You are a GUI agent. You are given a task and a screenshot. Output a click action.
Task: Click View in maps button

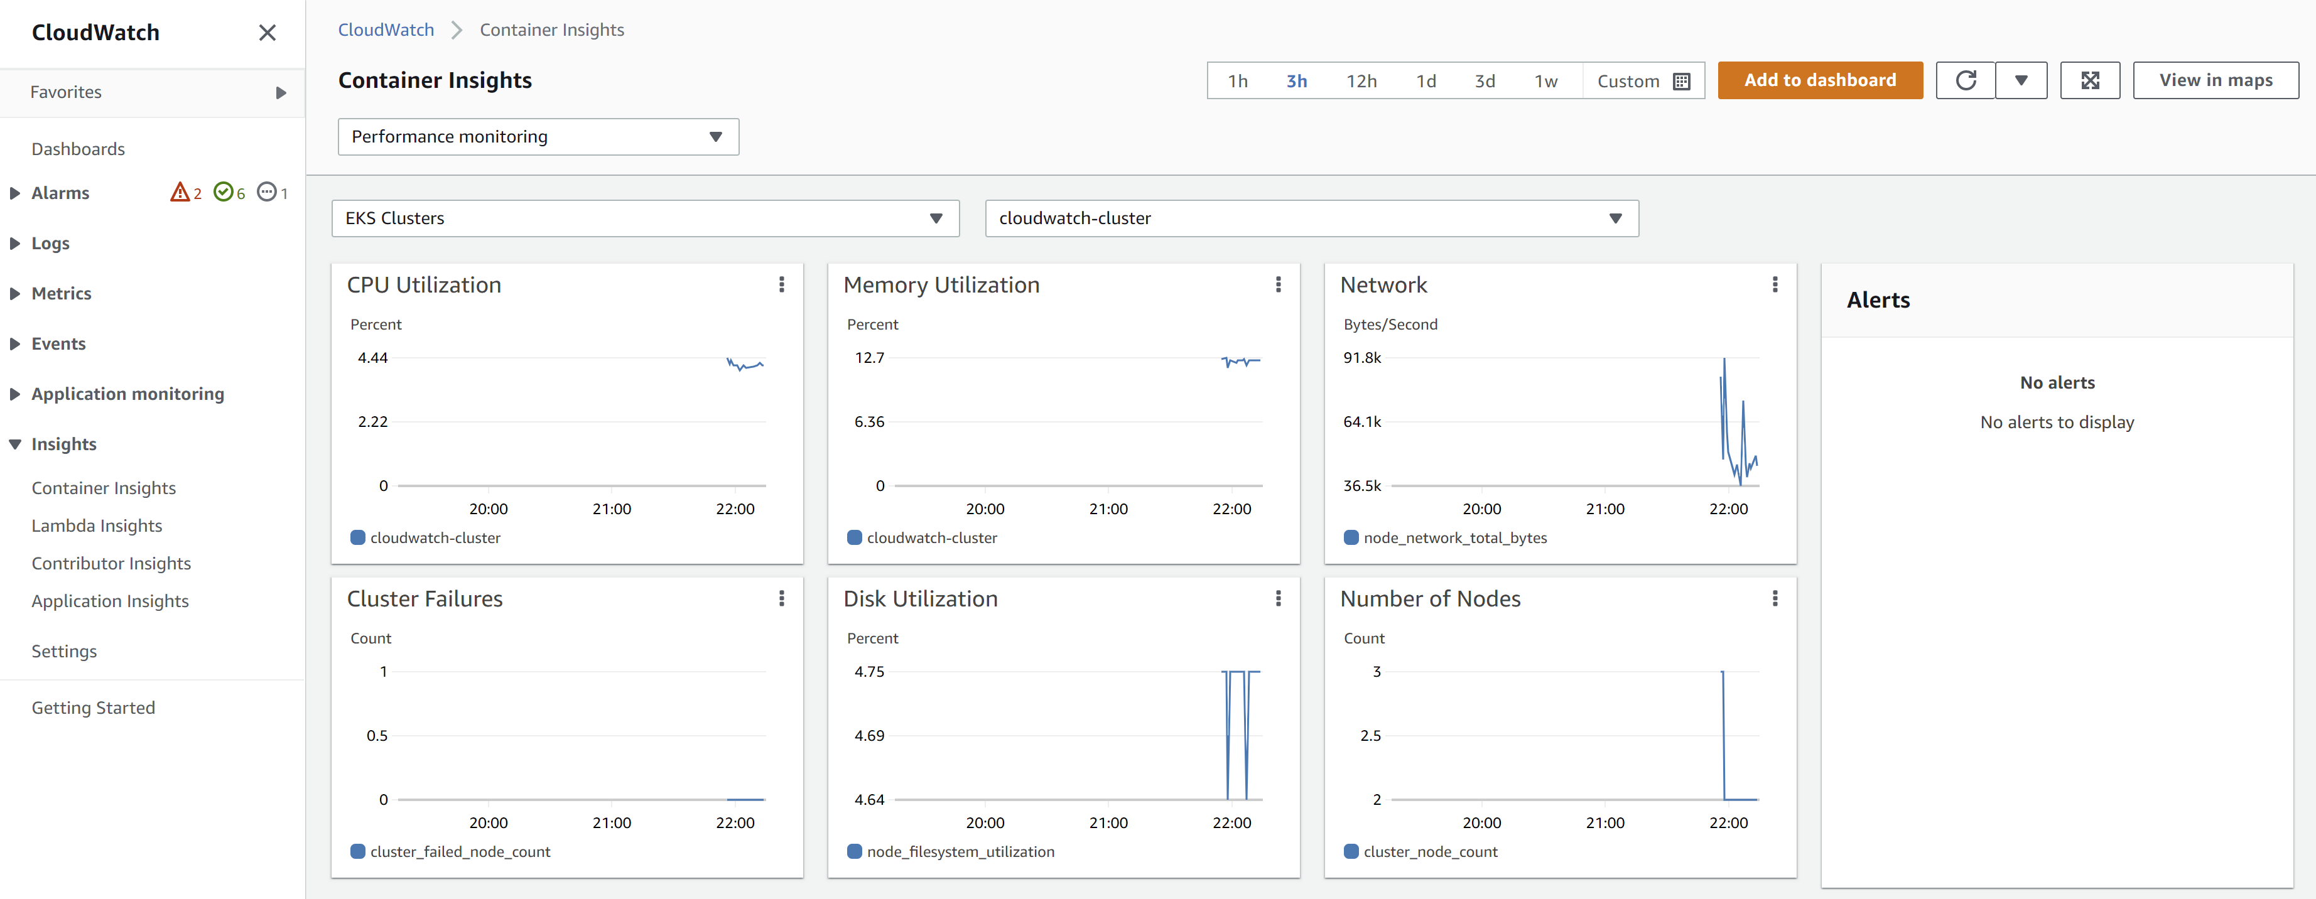click(2216, 81)
